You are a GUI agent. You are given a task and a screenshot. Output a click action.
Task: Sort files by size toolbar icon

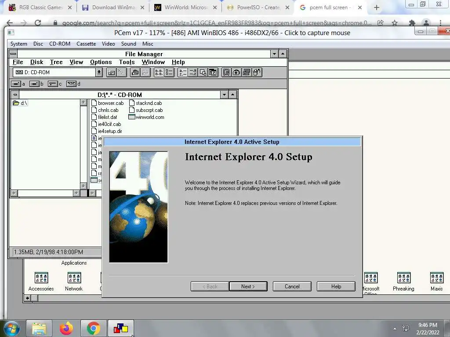point(203,72)
